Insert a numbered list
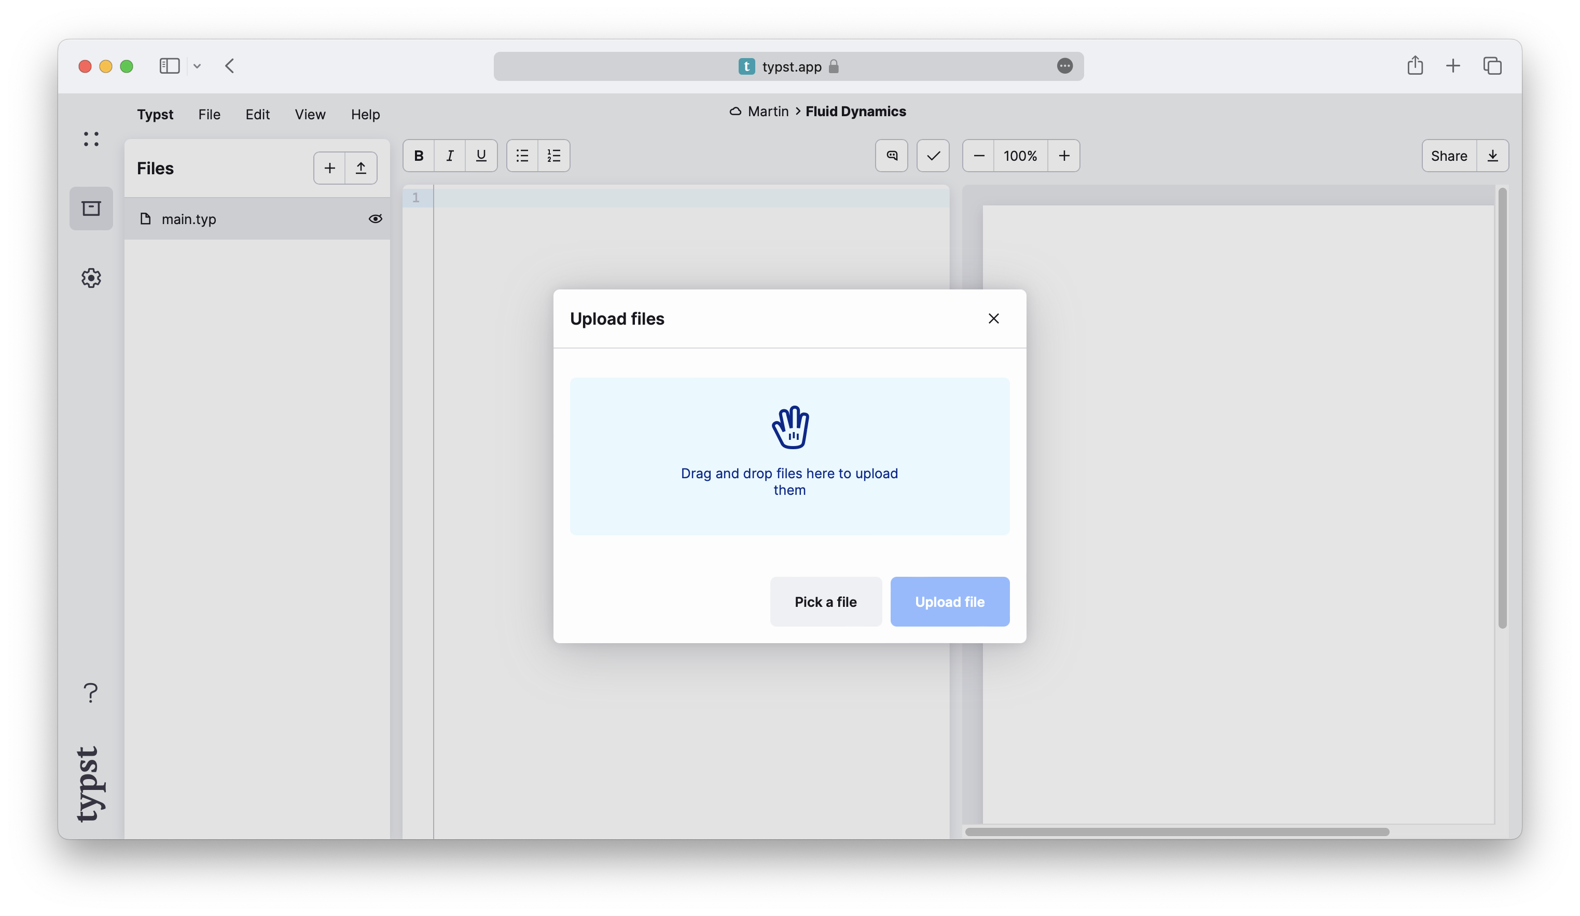 tap(553, 156)
